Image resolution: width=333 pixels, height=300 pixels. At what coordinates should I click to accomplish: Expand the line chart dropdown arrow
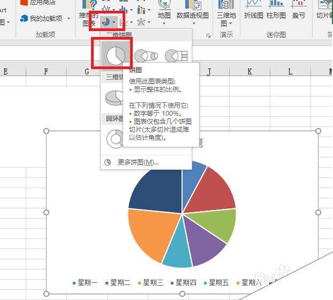(114, 10)
